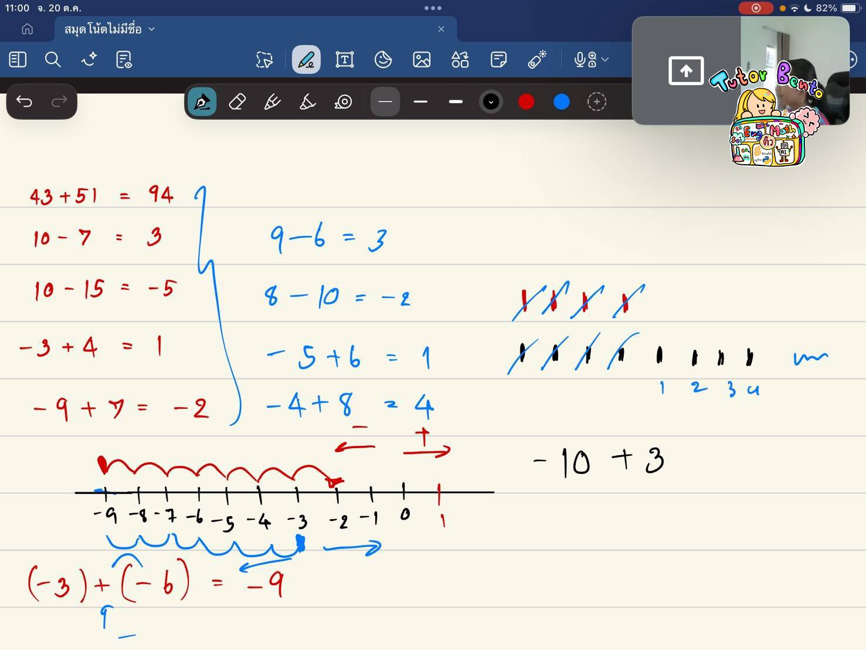Open the Text tool

click(345, 59)
